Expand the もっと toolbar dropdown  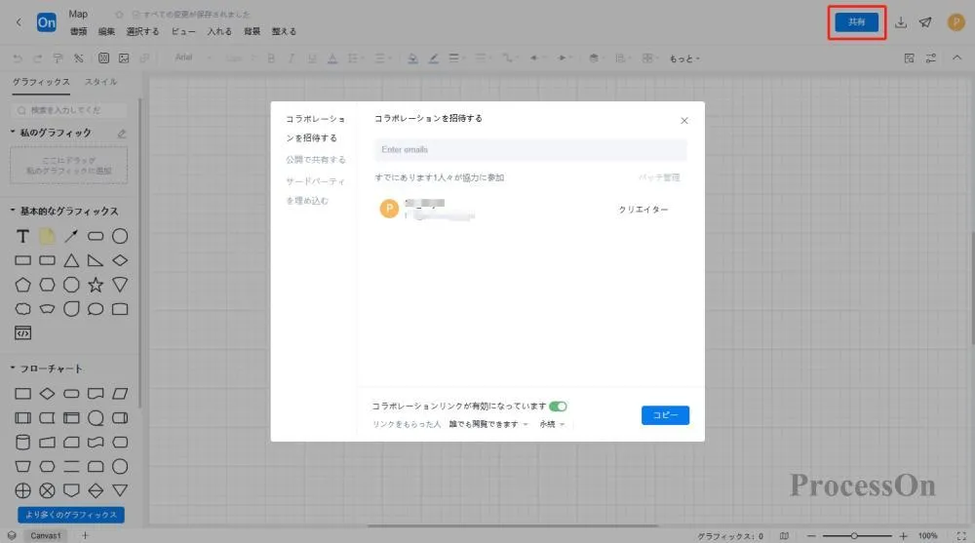click(683, 58)
